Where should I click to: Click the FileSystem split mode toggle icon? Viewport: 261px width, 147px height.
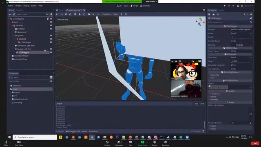pyautogui.click(x=51, y=77)
